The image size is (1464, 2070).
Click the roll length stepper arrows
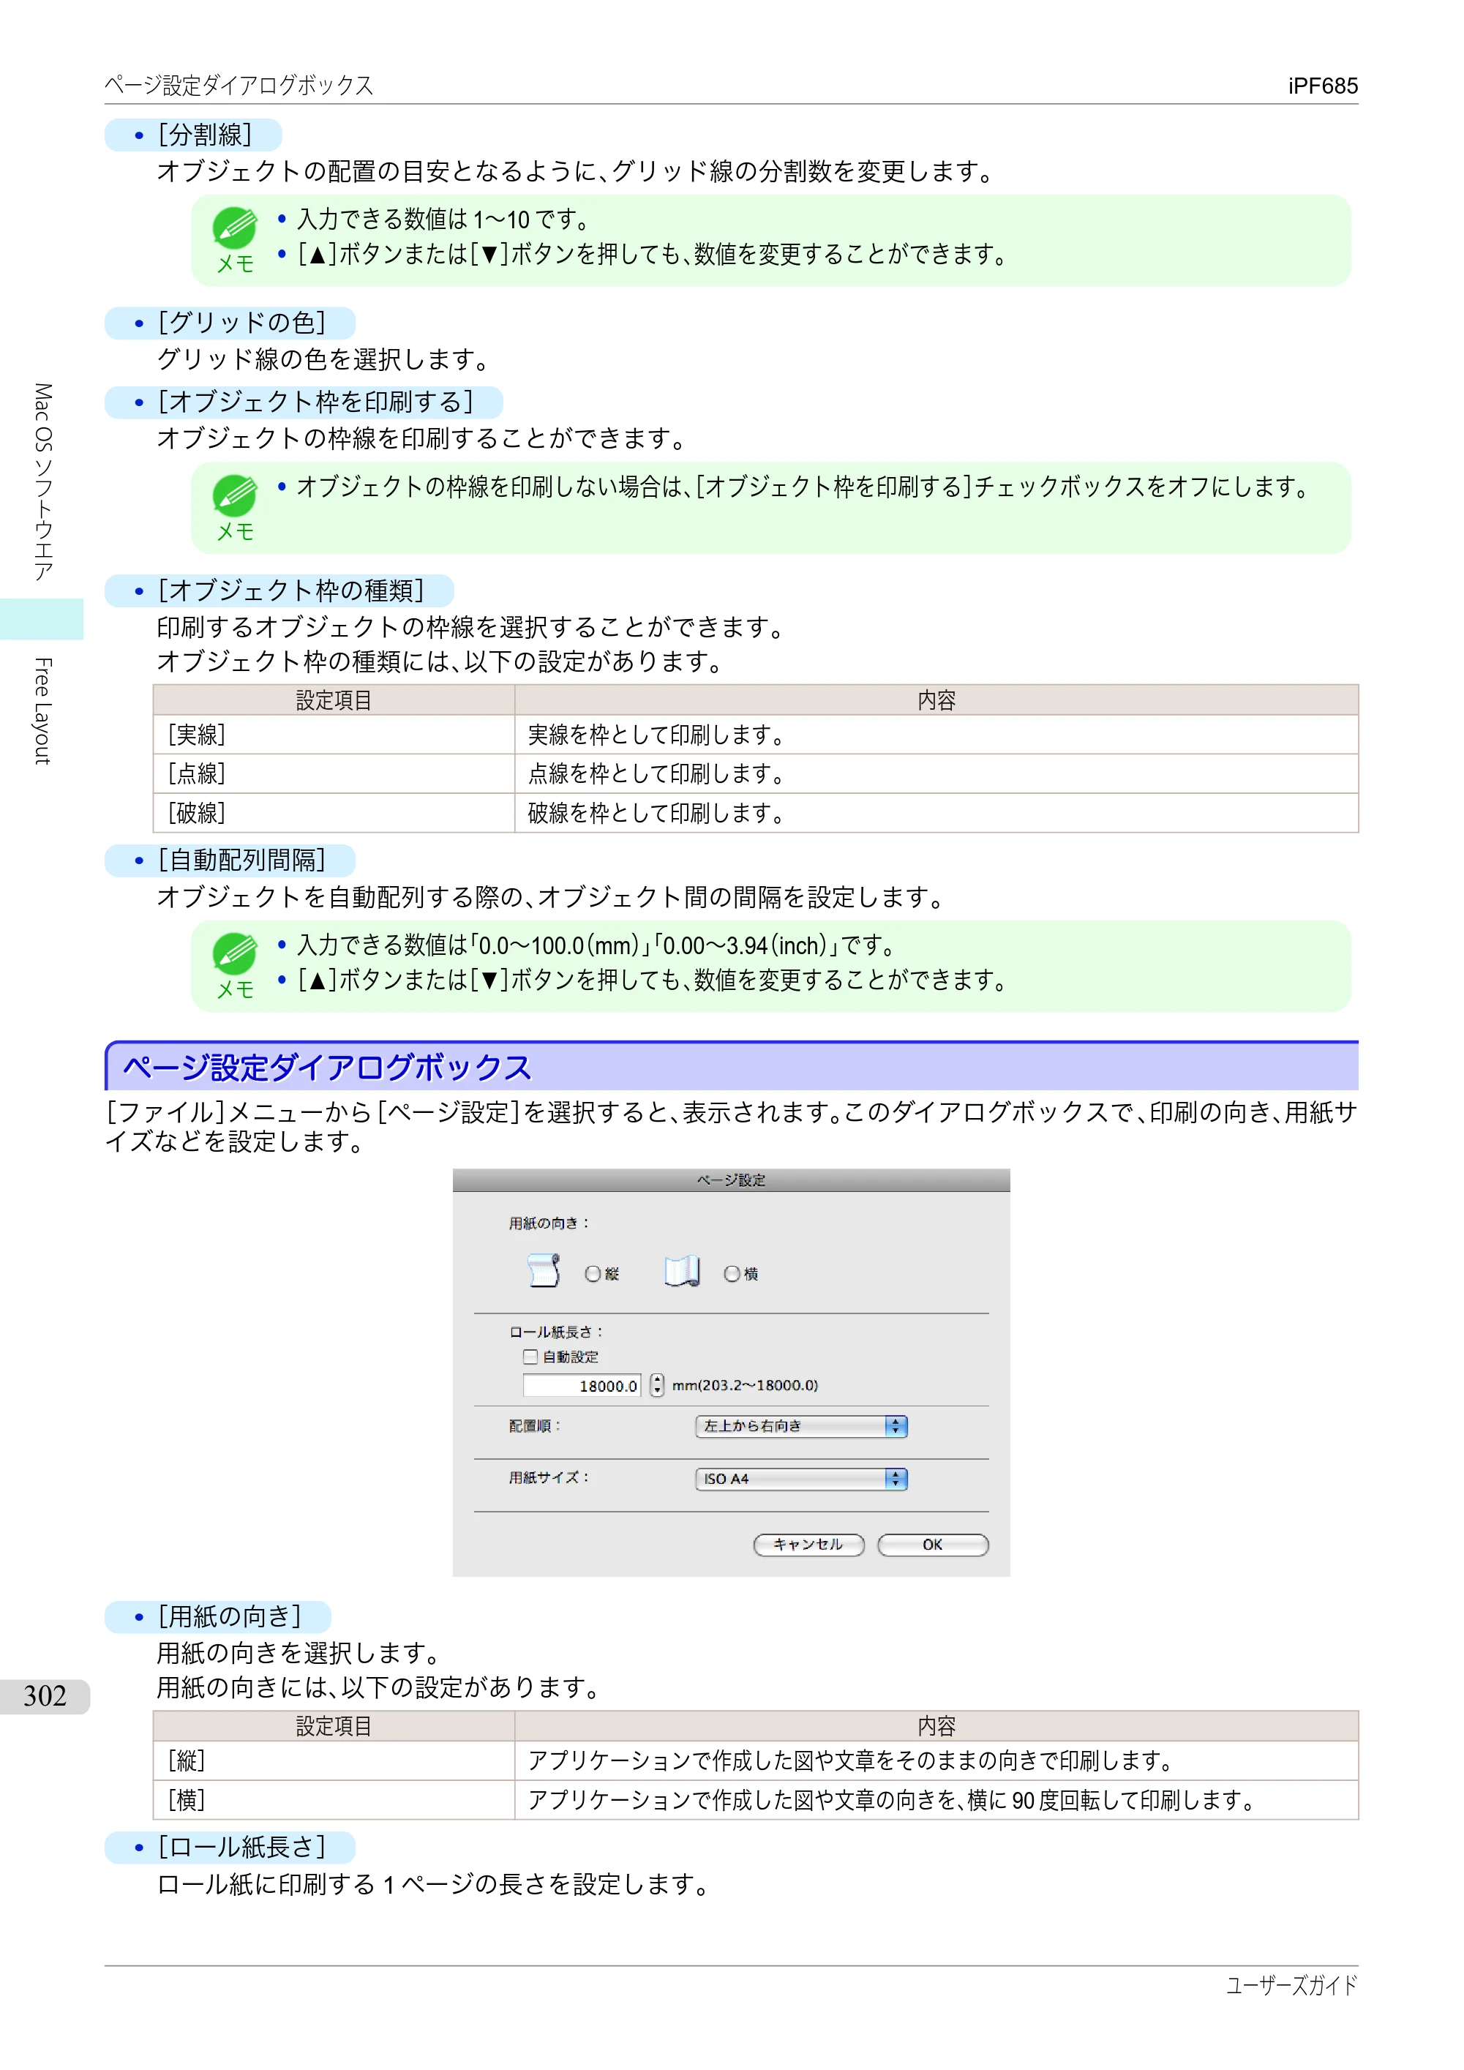pyautogui.click(x=657, y=1386)
